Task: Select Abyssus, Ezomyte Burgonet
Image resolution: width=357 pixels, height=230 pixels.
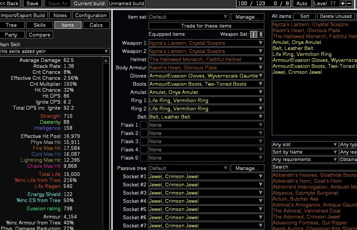Action: click(305, 193)
